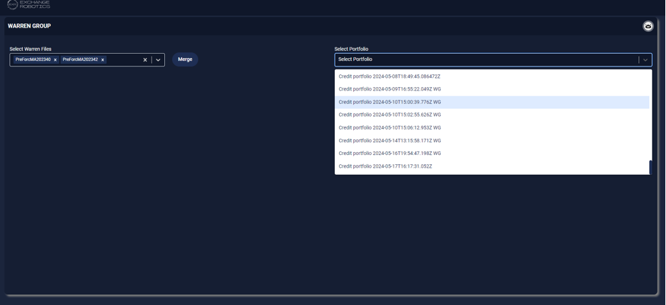
Task: Remove the PreForcMA202340 file chip
Action: [x=55, y=60]
